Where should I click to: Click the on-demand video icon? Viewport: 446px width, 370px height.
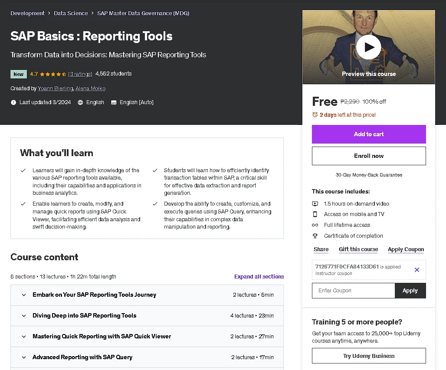tap(315, 203)
